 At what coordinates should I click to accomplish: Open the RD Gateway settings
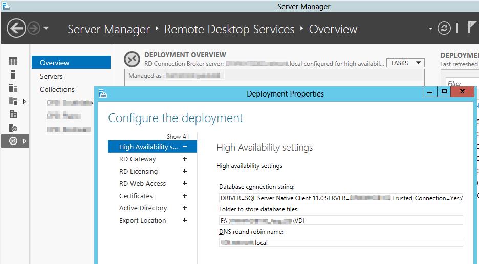coord(137,159)
